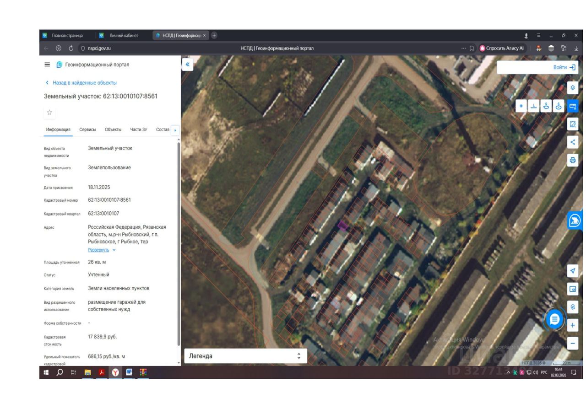The height and width of the screenshot is (414, 586).
Task: Go back via Назад в найденные объекты
Action: (81, 83)
